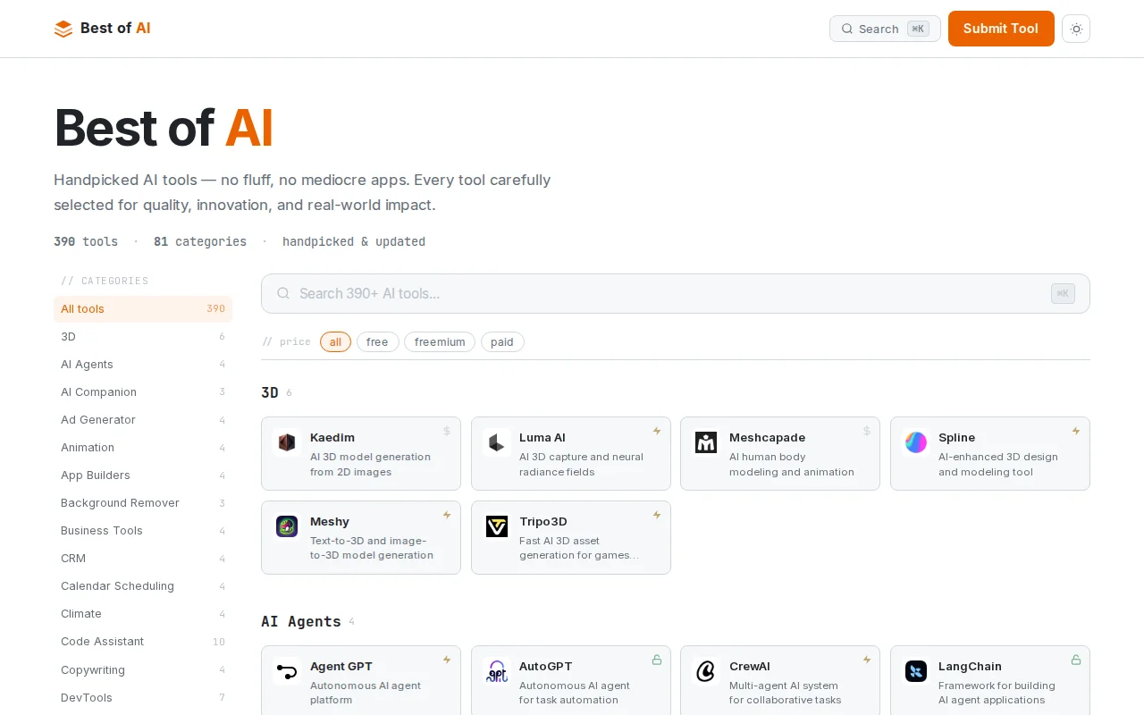Click the Best of AI logo icon

pyautogui.click(x=63, y=29)
